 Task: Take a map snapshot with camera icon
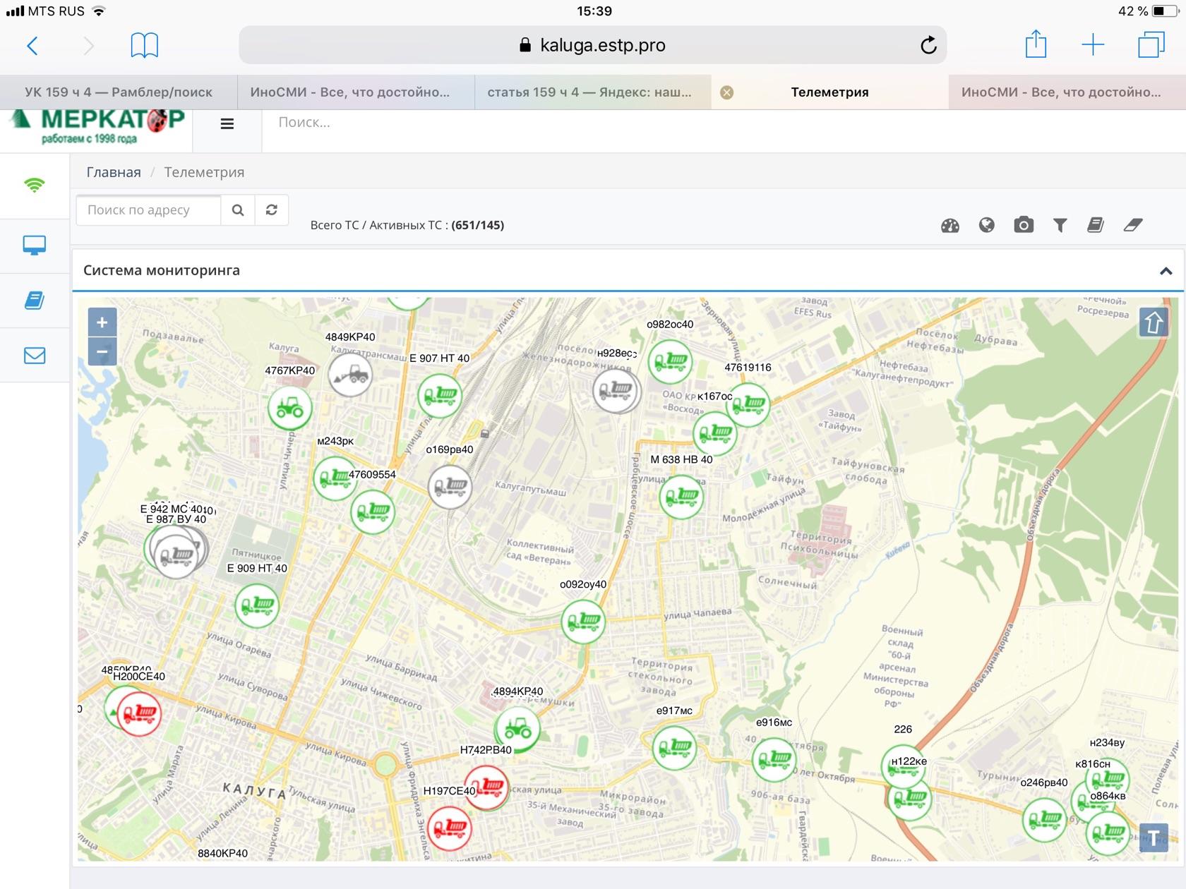[1023, 225]
